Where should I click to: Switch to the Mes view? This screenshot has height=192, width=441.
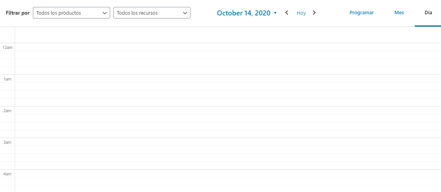(x=399, y=13)
